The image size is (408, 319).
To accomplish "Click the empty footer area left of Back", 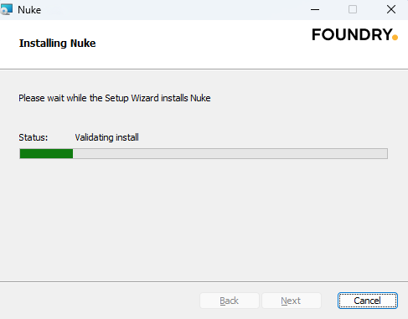I will (98, 301).
